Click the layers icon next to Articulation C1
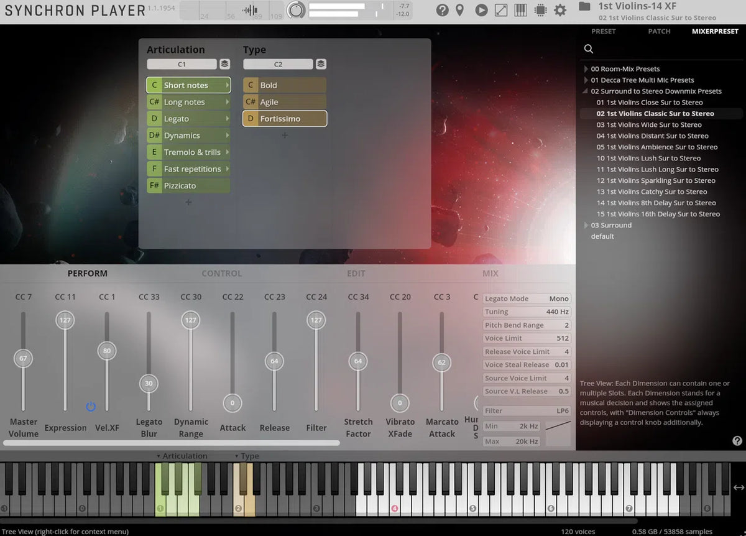Screen dimensions: 746x536 pos(224,64)
